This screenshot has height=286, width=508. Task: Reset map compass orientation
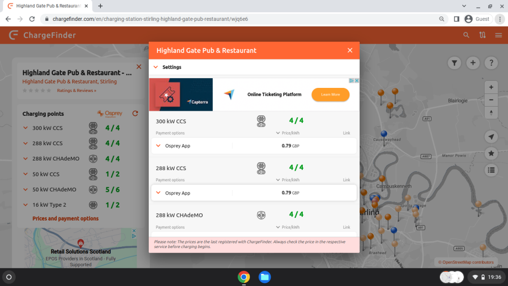[x=491, y=113]
